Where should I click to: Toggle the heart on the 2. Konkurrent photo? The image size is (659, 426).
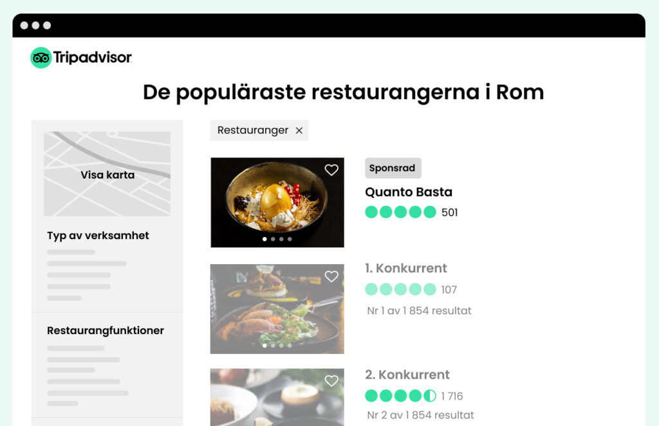point(331,380)
